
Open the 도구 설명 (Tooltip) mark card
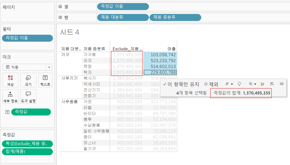point(28,96)
